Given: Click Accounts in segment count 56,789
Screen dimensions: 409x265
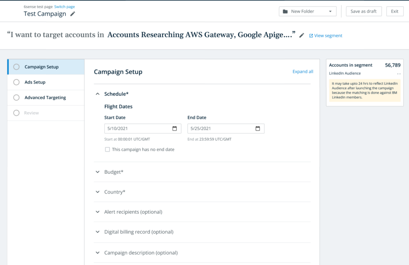Looking at the screenshot, I should click(x=393, y=65).
